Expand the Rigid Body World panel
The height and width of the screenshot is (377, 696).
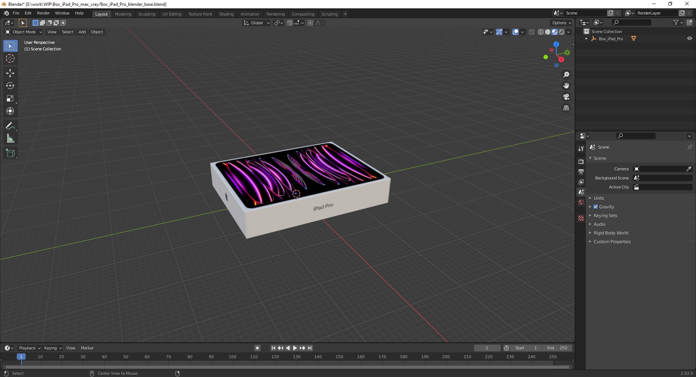coord(611,233)
